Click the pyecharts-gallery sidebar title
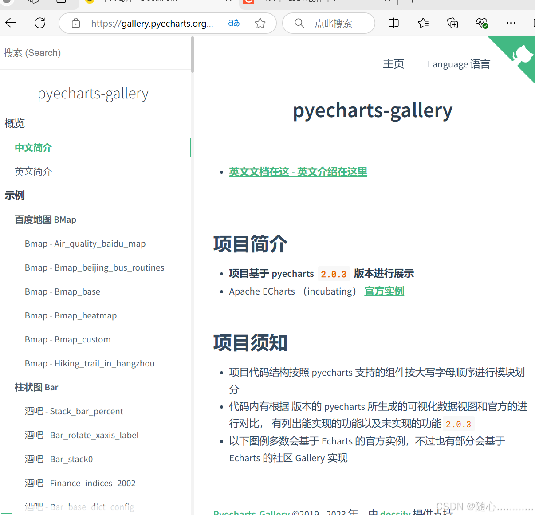The width and height of the screenshot is (535, 515). coord(93,94)
